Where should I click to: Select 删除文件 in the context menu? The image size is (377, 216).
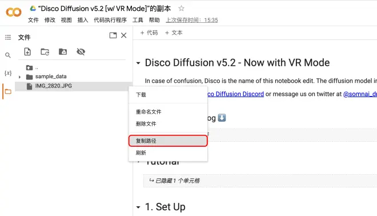pyautogui.click(x=168, y=124)
